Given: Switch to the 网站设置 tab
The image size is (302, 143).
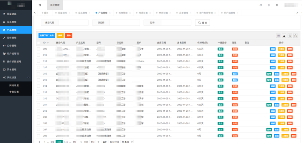Looking at the screenshot, I should tap(143, 13).
